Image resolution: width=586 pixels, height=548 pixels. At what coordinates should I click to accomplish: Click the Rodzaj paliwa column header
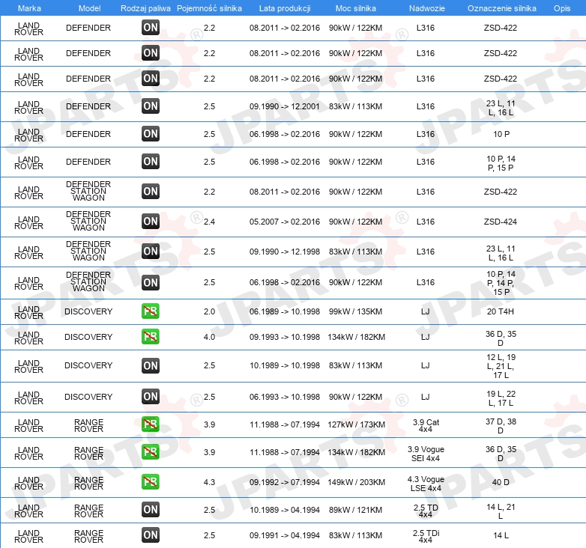145,8
